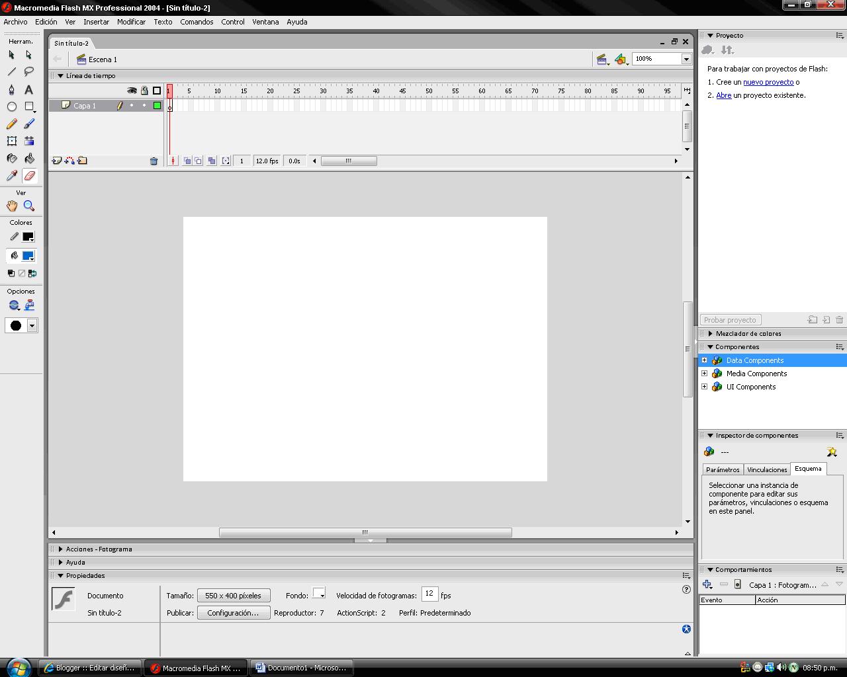This screenshot has width=847, height=677.
Task: Click the nuevo proyecto link
Action: click(x=769, y=82)
